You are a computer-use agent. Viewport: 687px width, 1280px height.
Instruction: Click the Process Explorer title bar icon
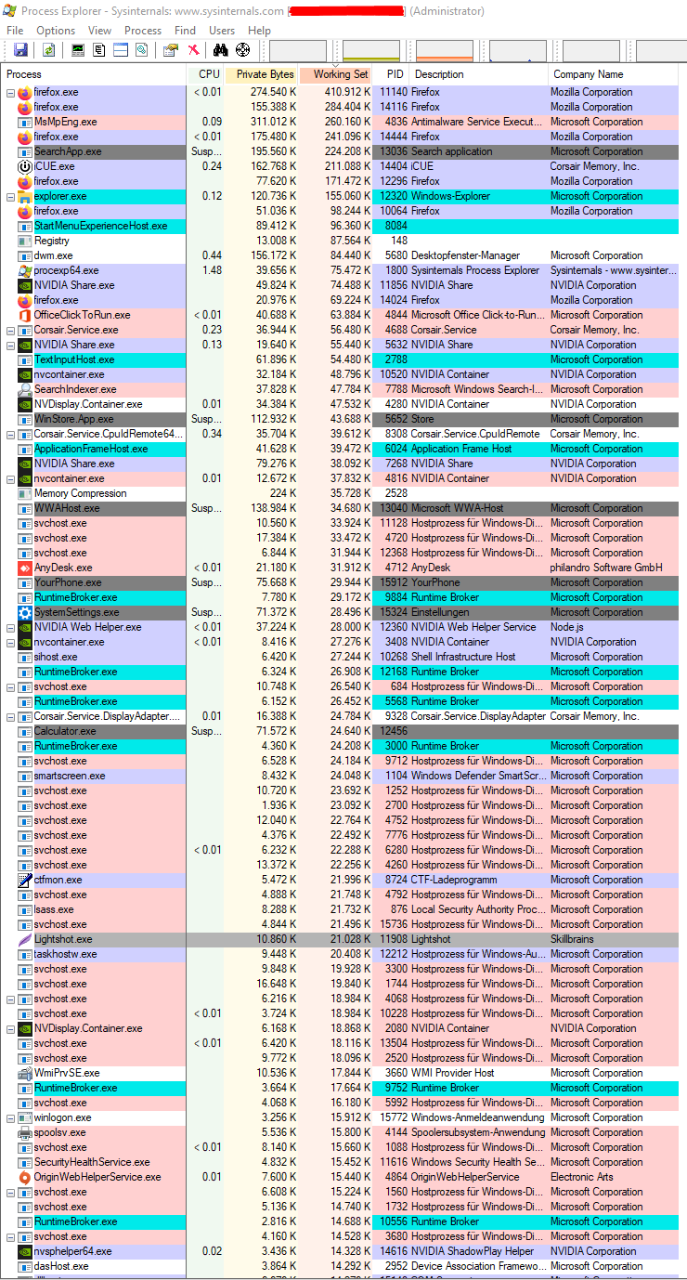click(x=10, y=11)
